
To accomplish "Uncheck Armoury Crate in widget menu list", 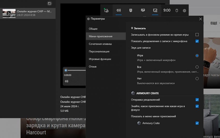I will coord(197,123).
